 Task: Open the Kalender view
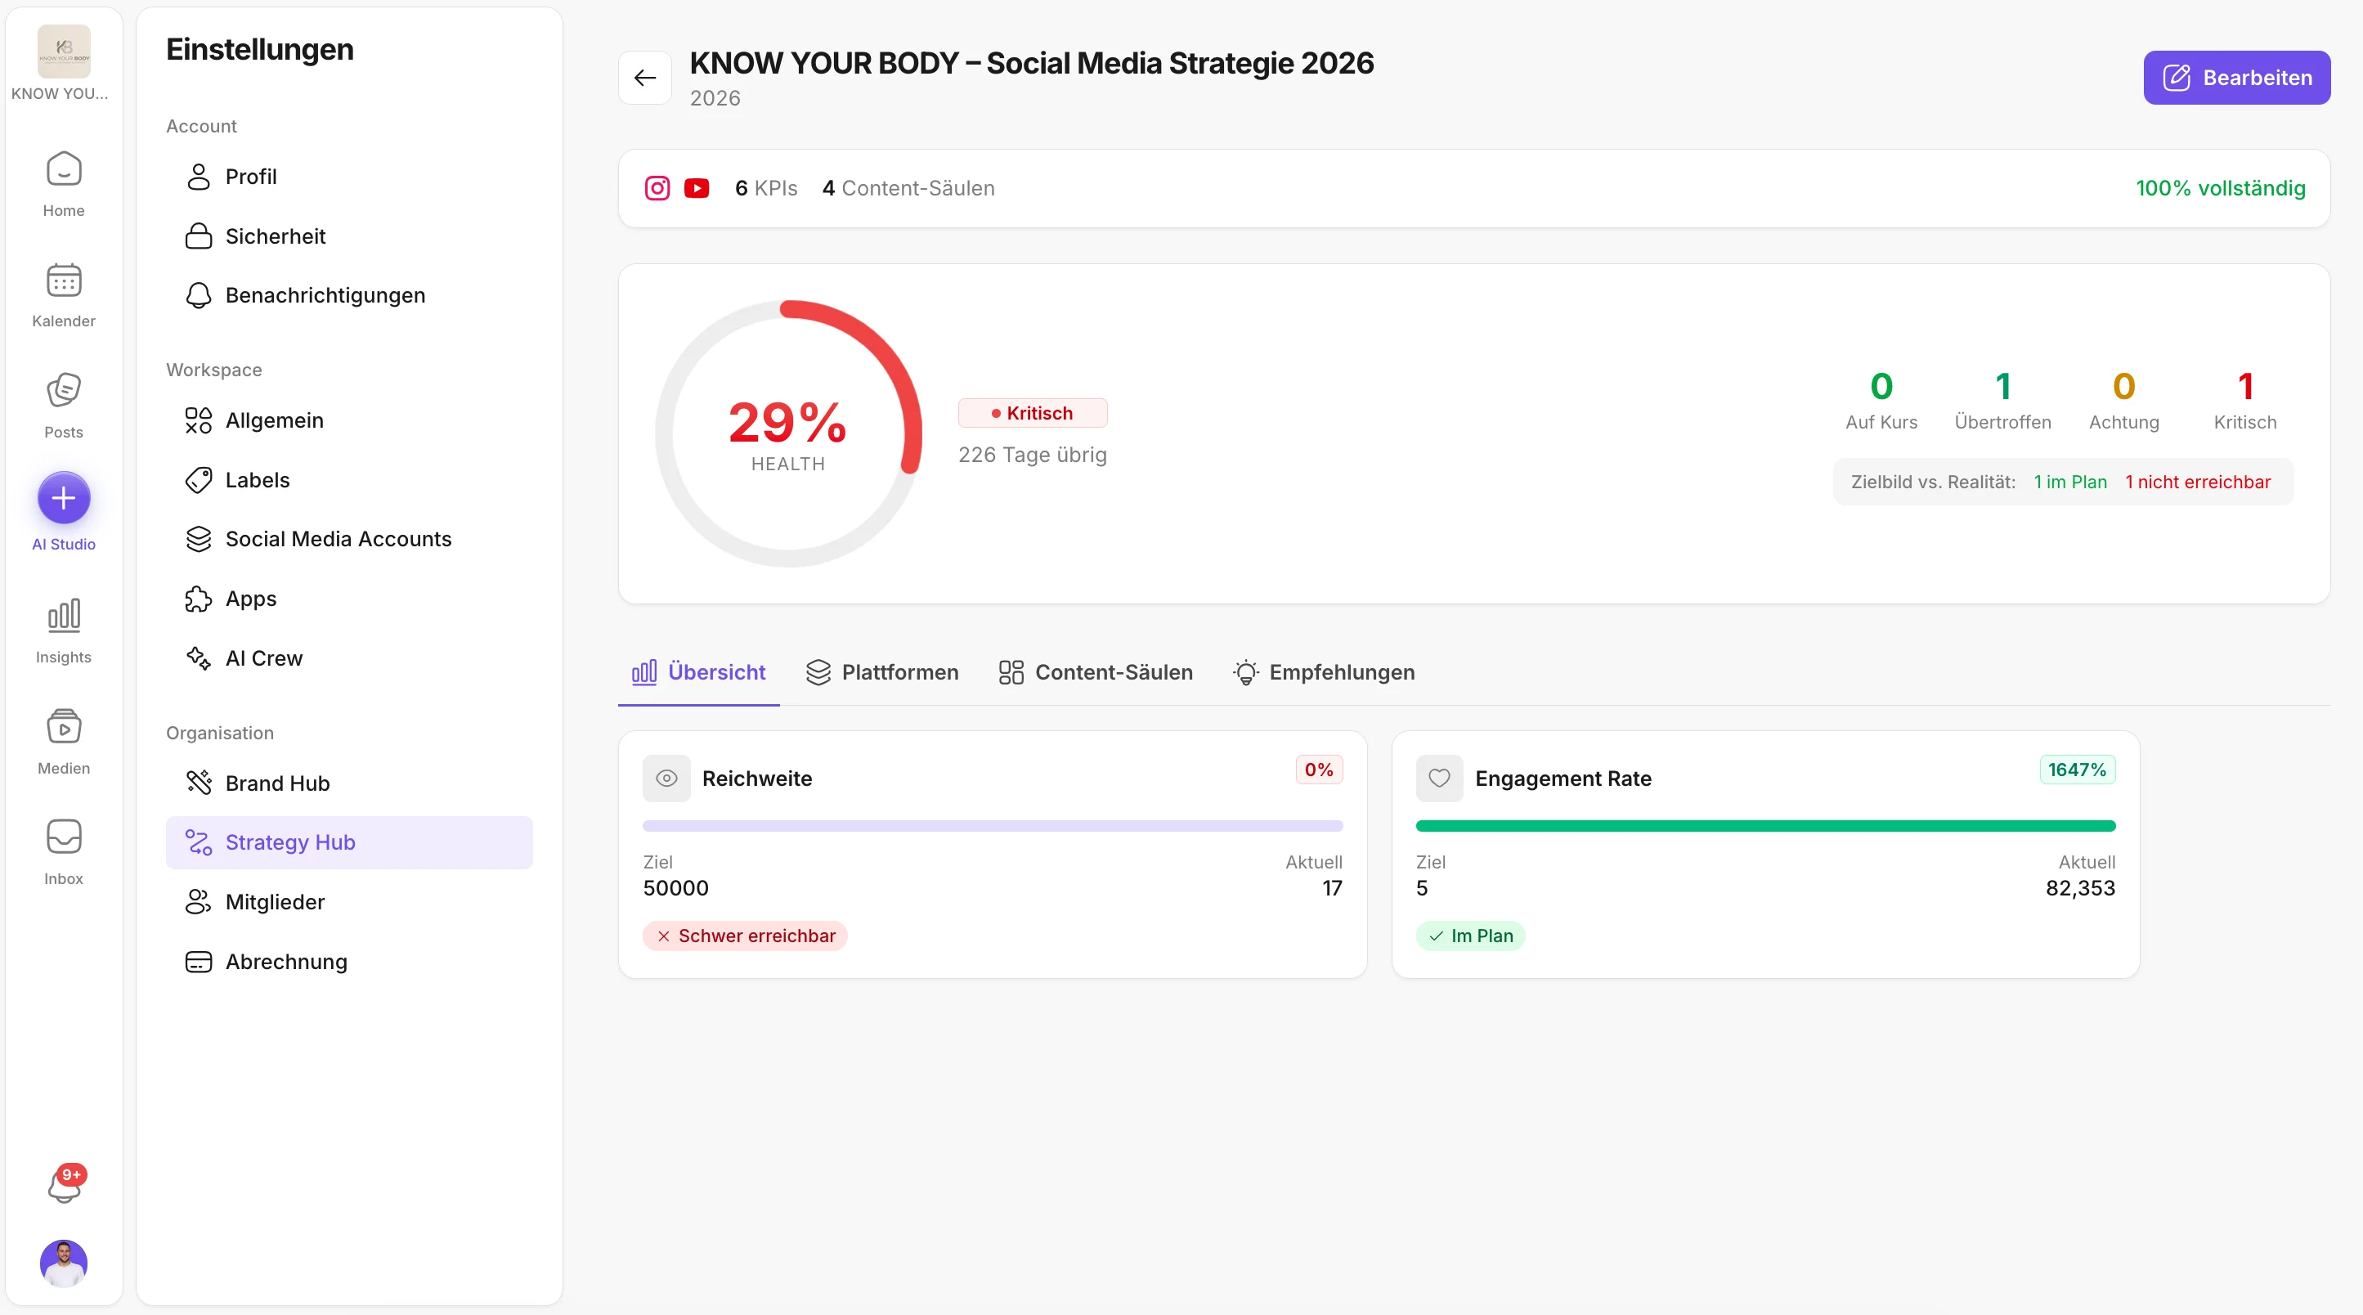pyautogui.click(x=63, y=295)
